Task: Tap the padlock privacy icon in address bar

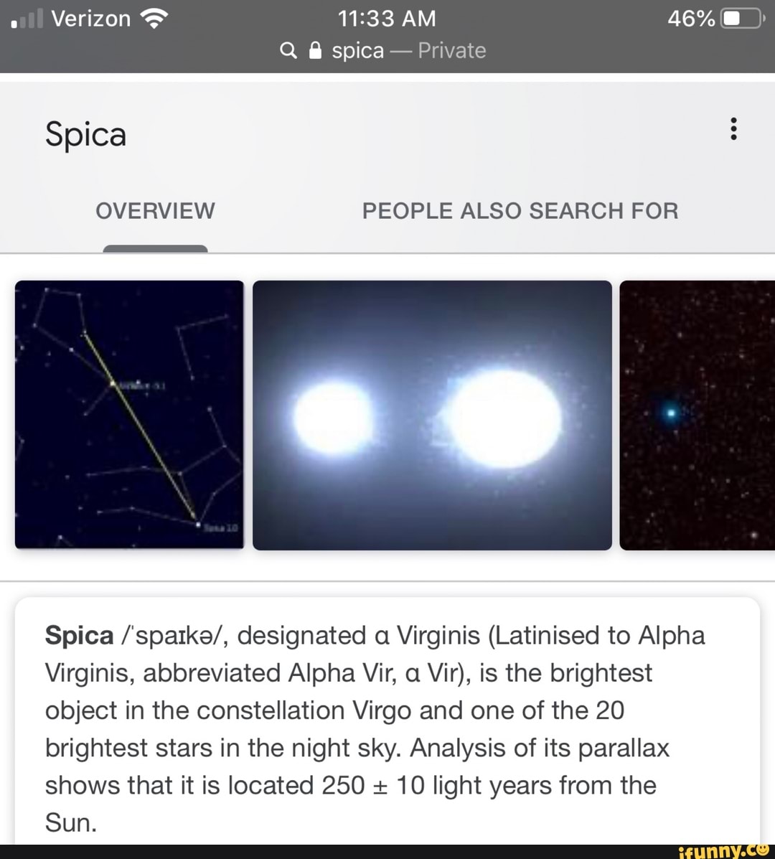Action: (x=314, y=50)
